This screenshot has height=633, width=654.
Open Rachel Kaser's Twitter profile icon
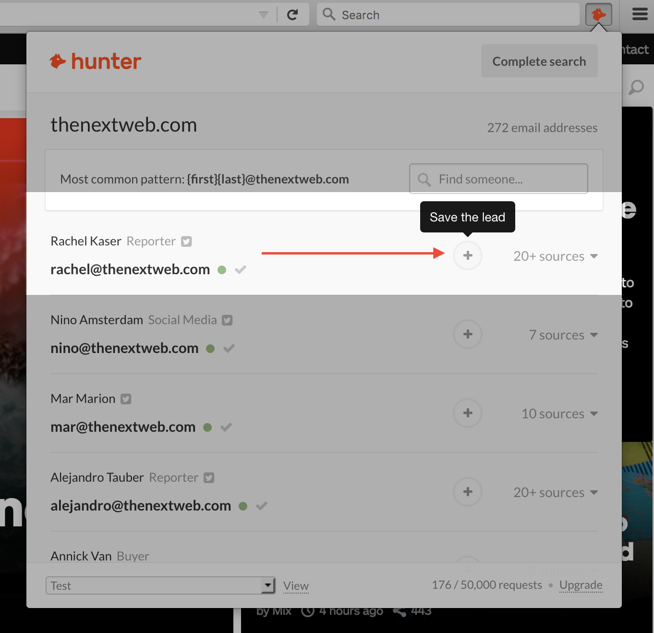[186, 242]
